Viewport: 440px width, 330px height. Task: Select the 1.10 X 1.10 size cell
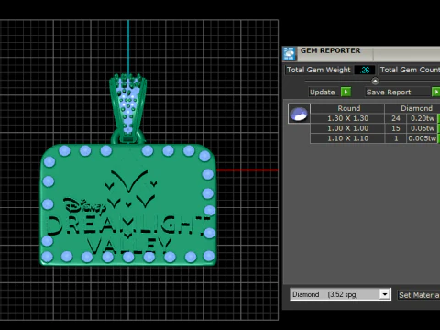click(x=347, y=138)
